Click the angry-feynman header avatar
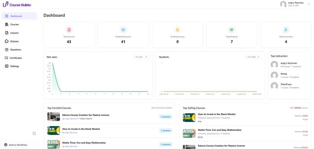The height and width of the screenshot is (149, 314). tap(283, 4)
